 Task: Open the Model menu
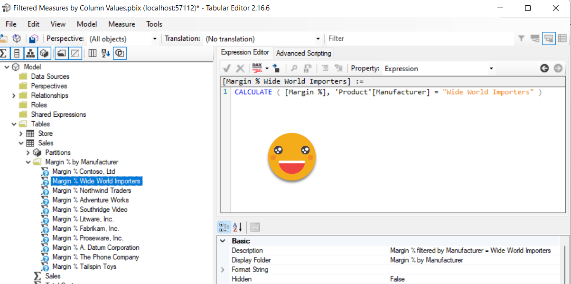pyautogui.click(x=87, y=24)
